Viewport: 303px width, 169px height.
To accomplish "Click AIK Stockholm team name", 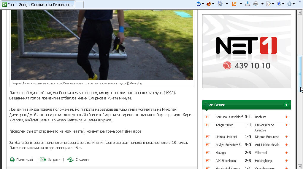I will click(226, 161).
